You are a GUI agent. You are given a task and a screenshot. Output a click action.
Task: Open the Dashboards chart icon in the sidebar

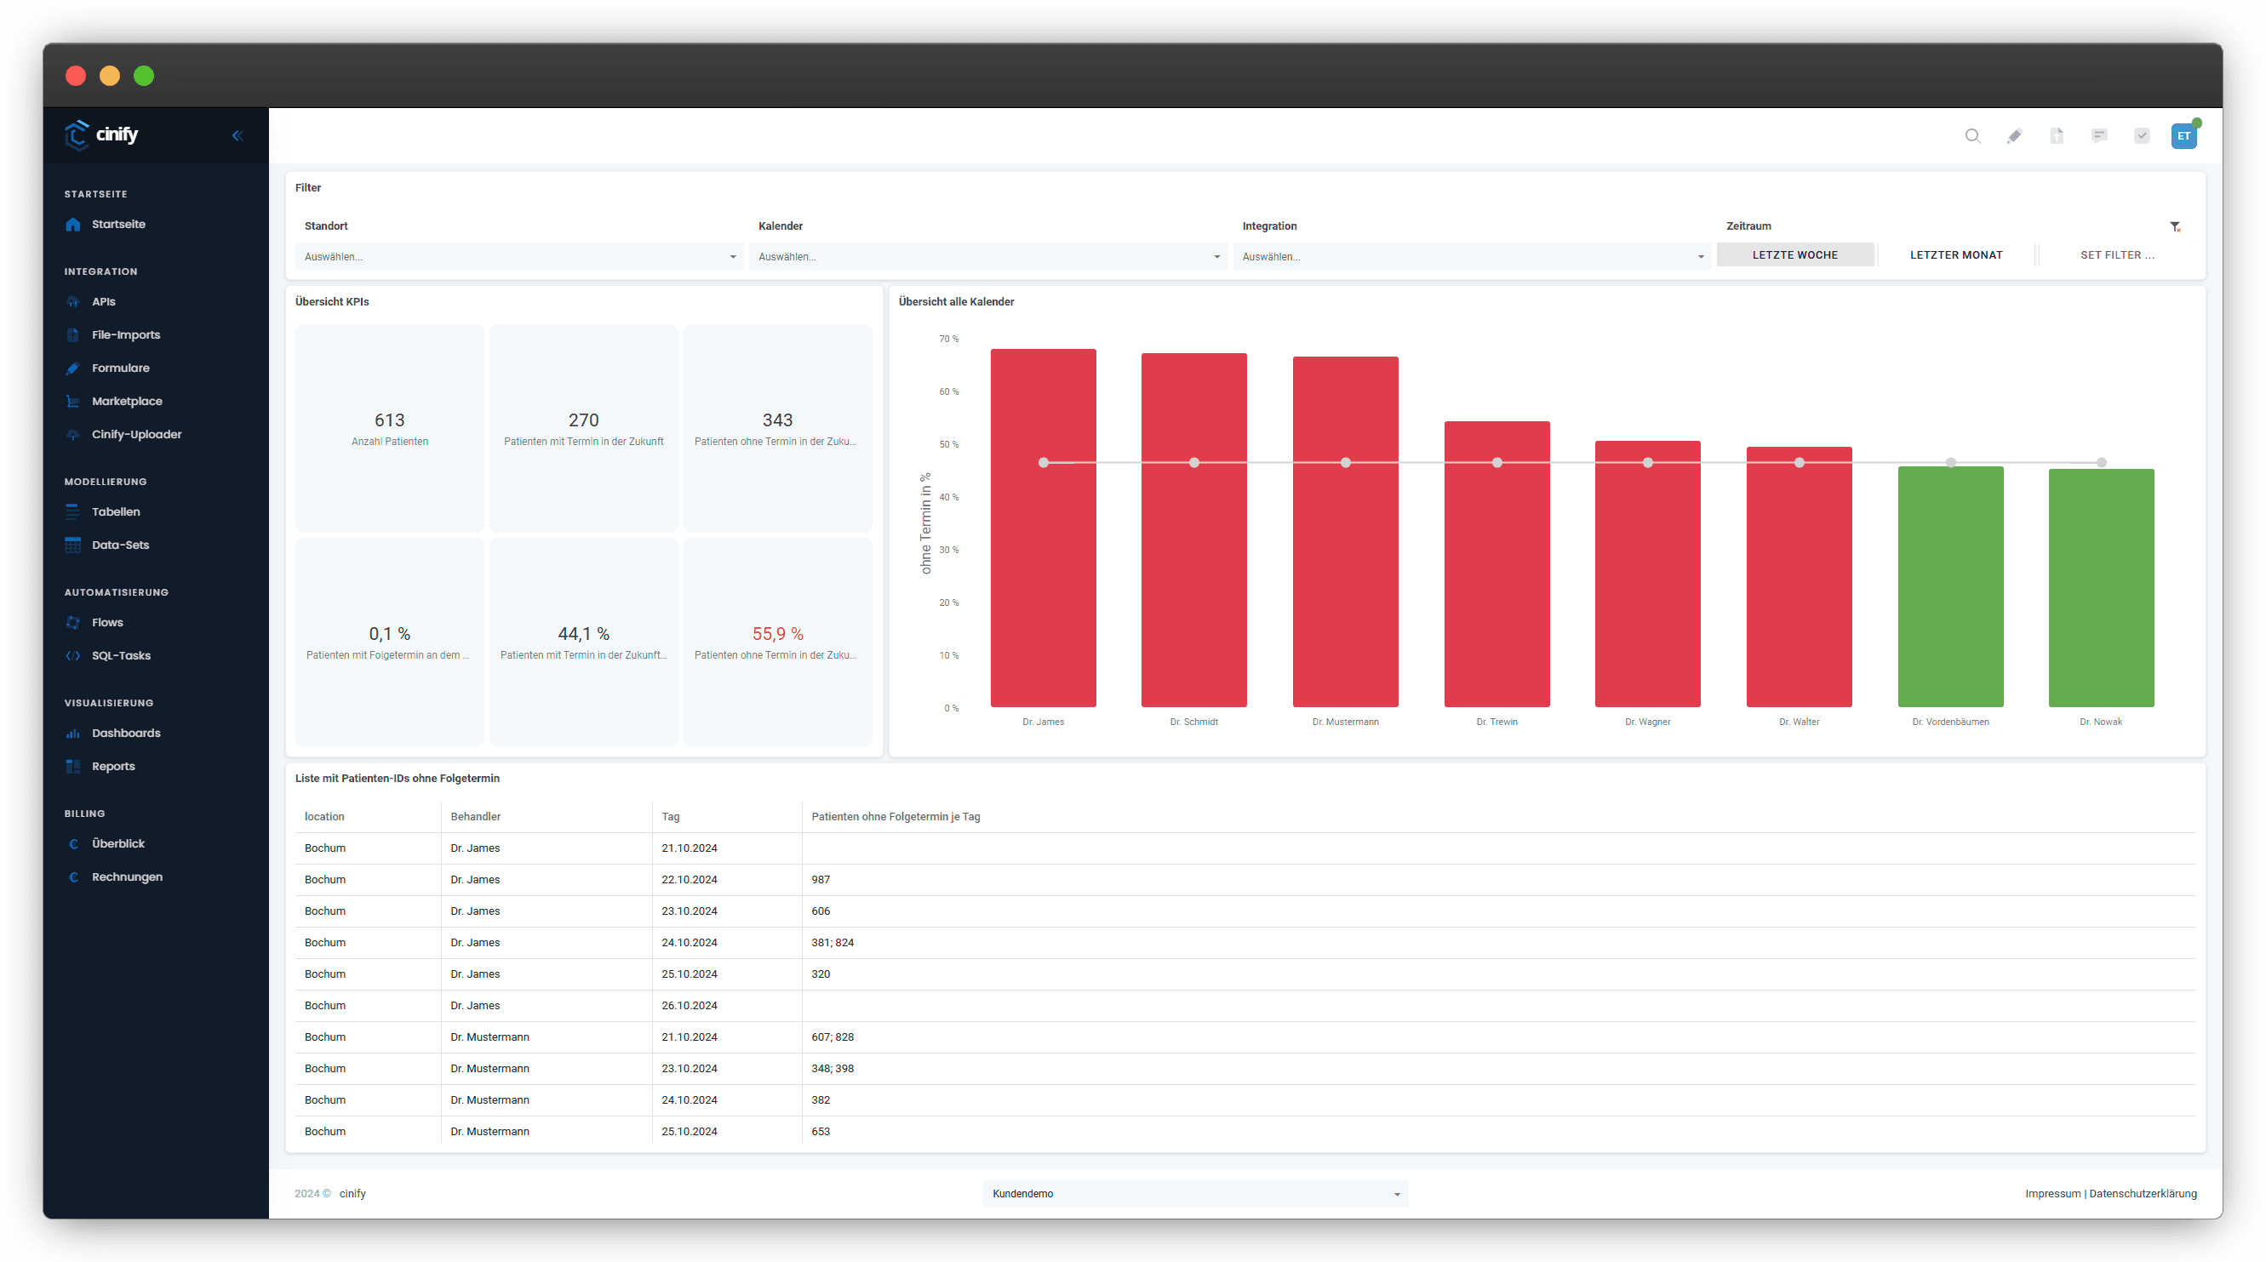pos(74,733)
